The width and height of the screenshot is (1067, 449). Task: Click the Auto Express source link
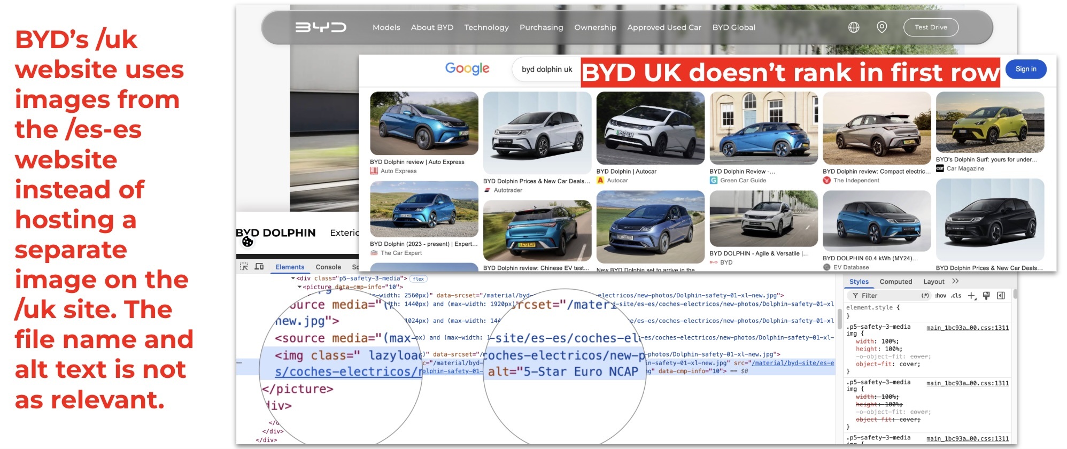tap(398, 171)
